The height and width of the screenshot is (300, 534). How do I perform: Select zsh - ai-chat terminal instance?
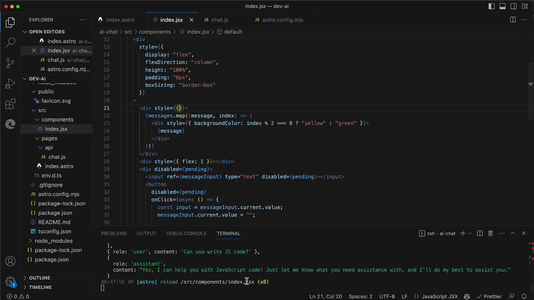point(437,233)
